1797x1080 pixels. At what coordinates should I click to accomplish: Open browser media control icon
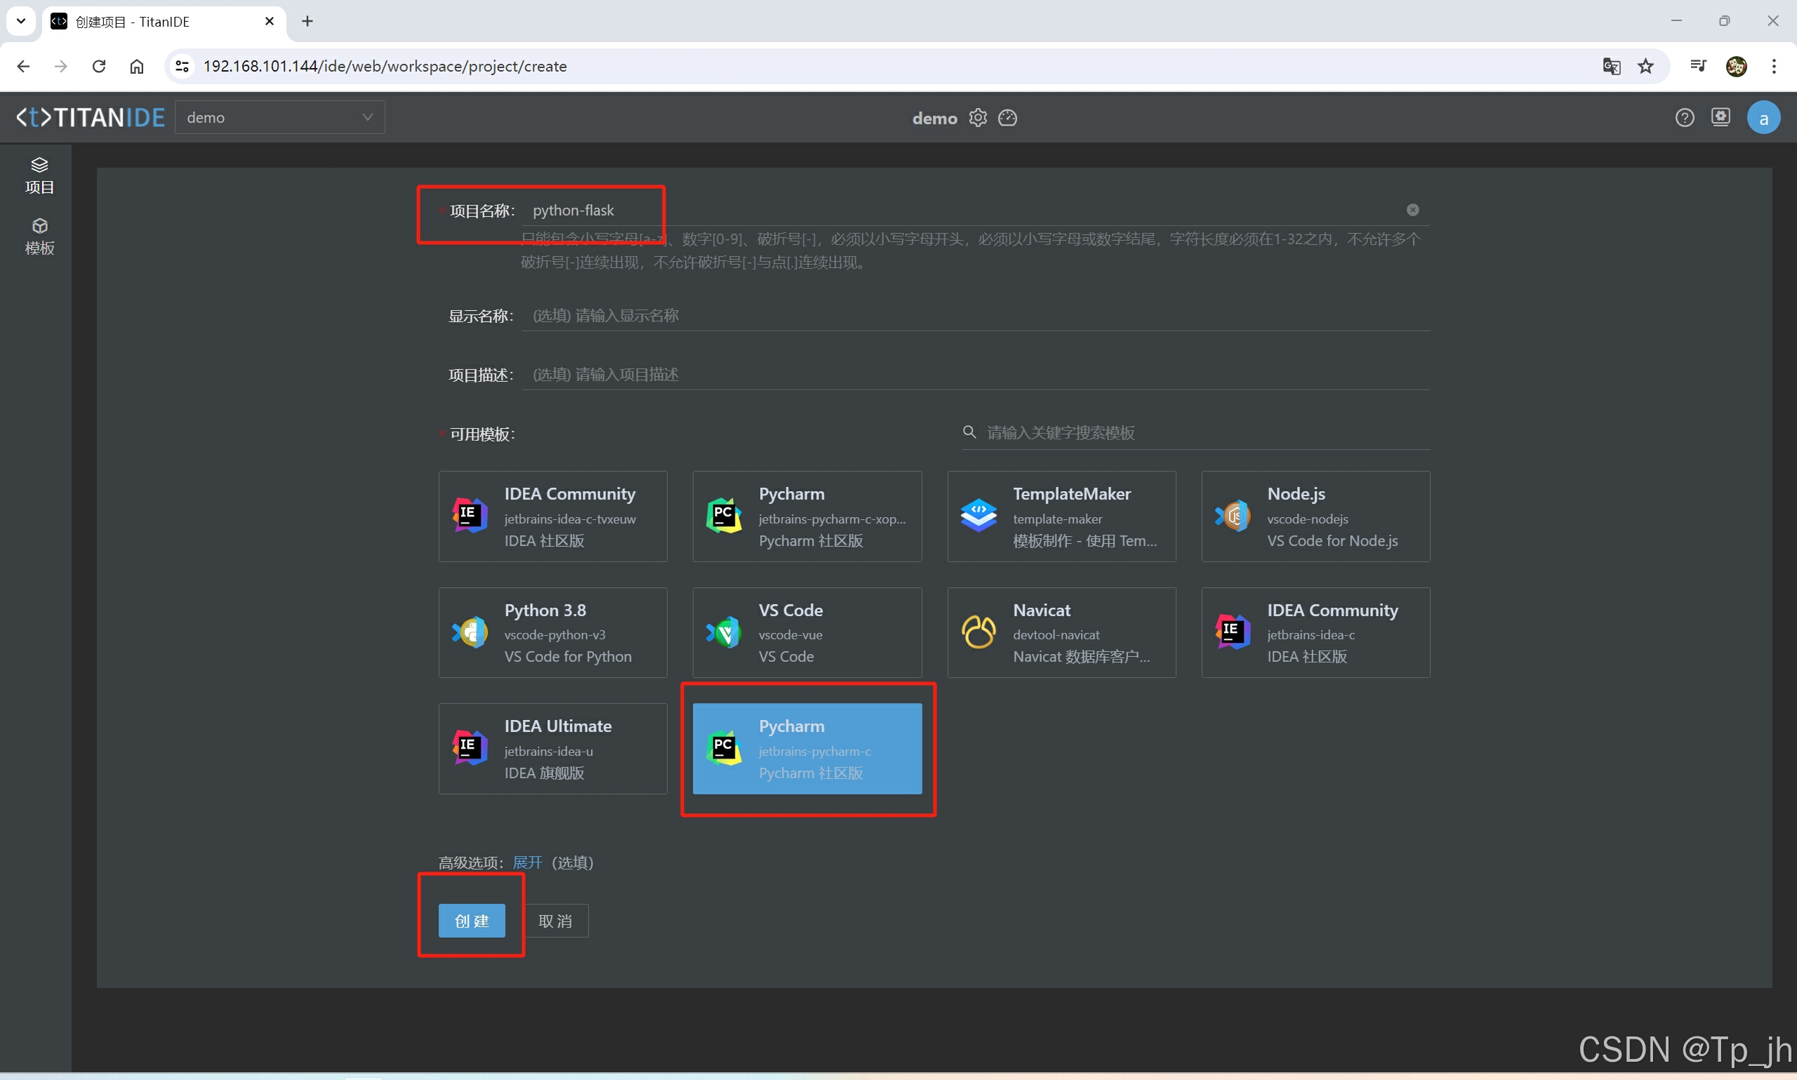coord(1698,66)
